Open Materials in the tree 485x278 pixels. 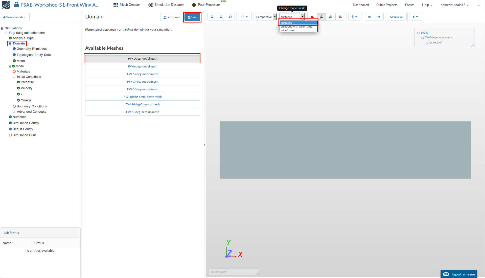click(x=23, y=72)
